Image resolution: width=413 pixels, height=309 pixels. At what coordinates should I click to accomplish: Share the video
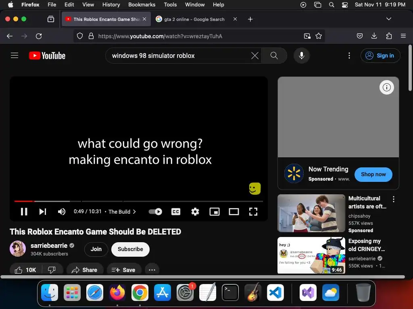pyautogui.click(x=85, y=270)
